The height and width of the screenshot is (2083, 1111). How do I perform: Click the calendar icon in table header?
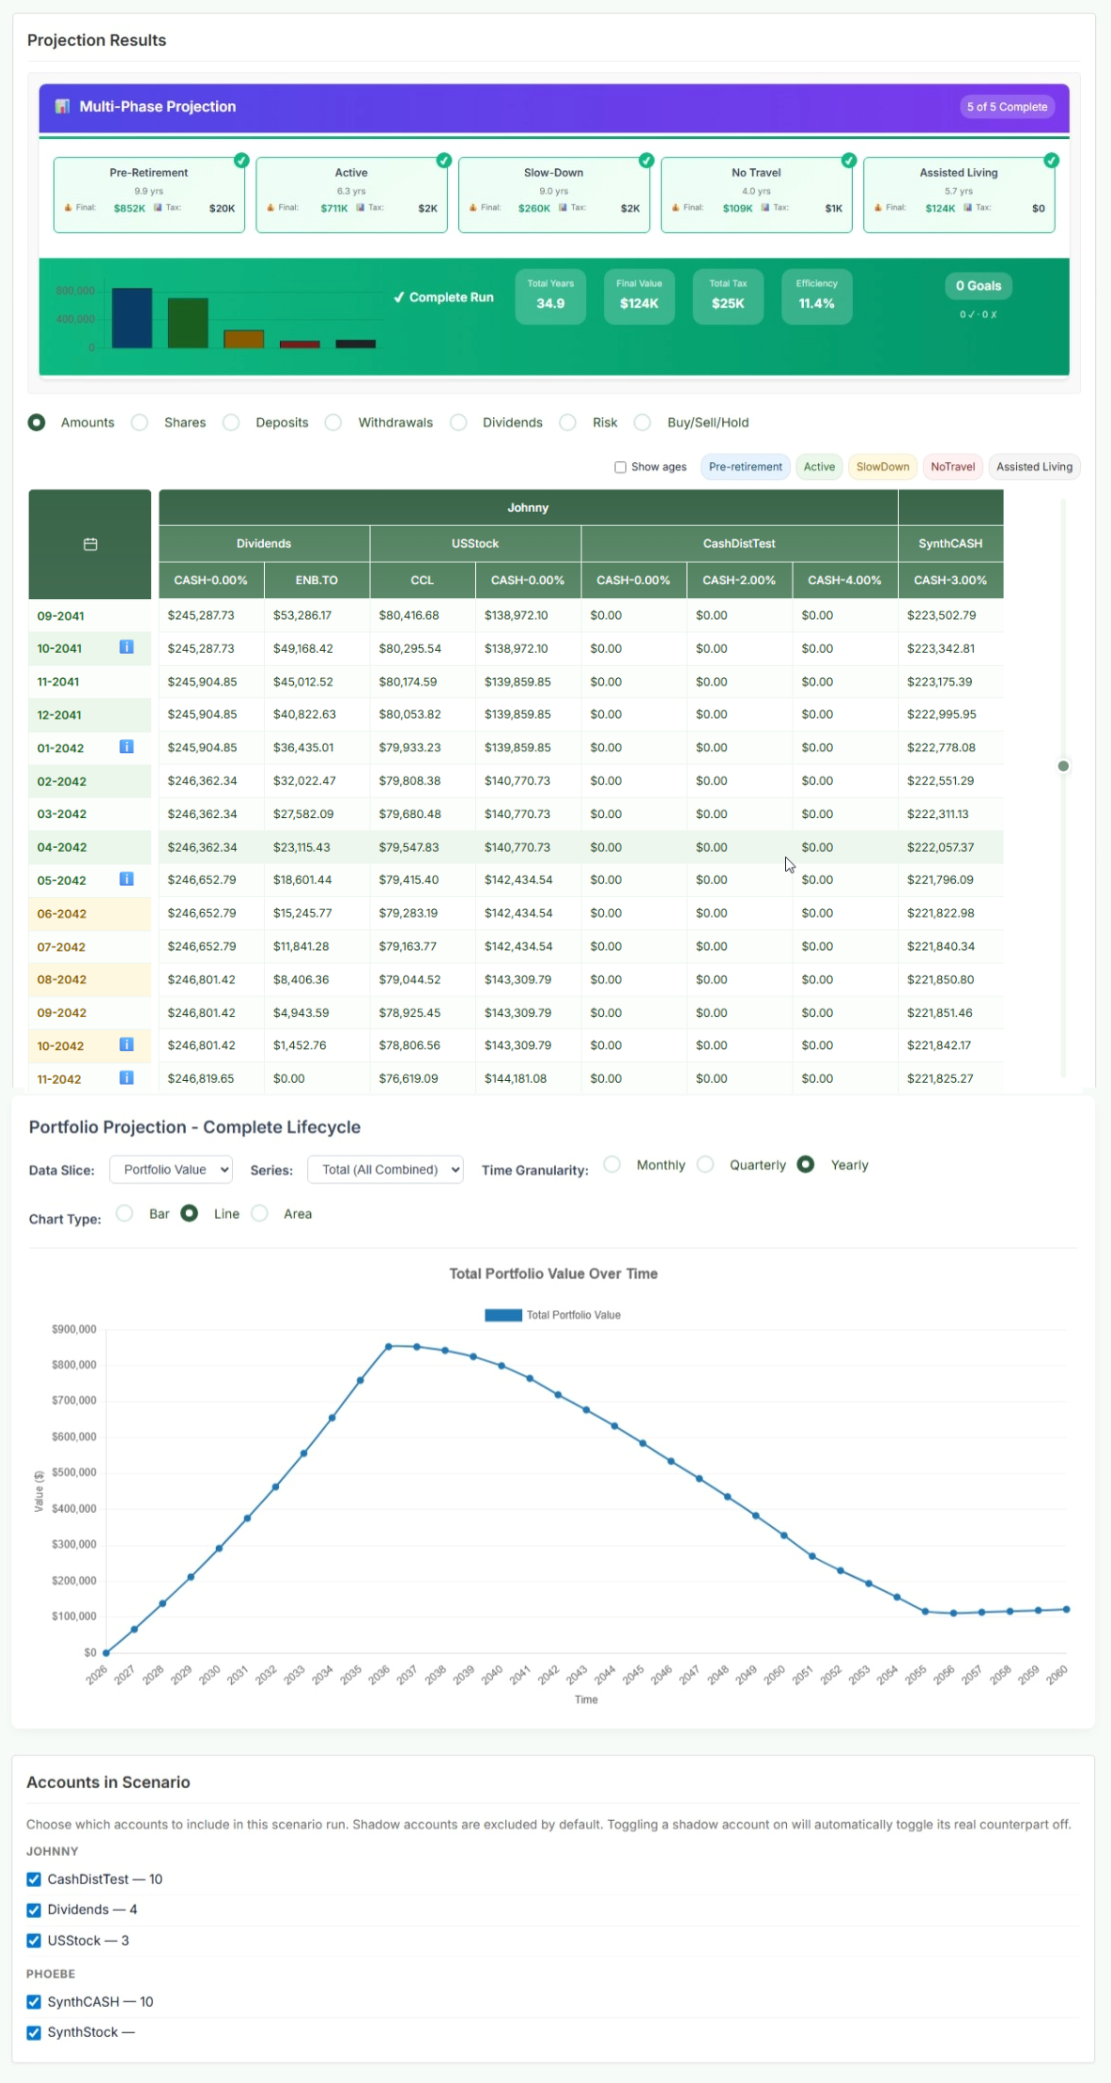[90, 544]
